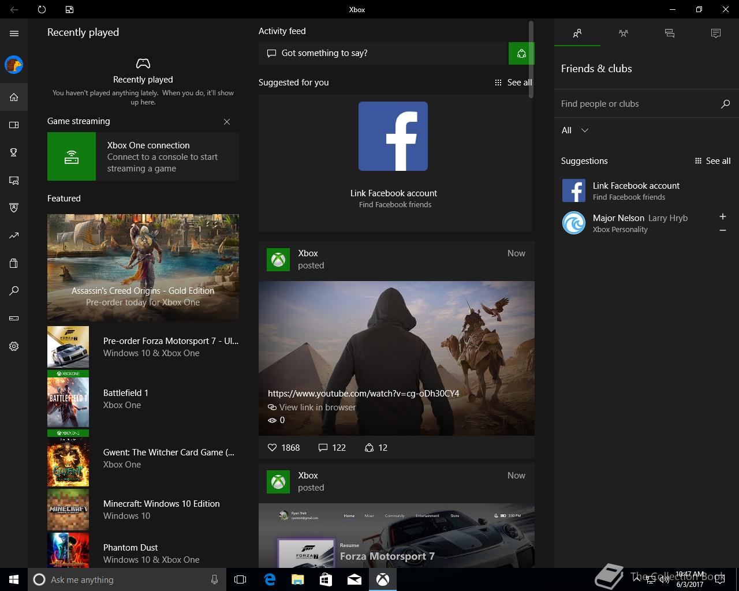Open Assassin's Creed Origins featured banner
This screenshot has height=591, width=739.
143,267
